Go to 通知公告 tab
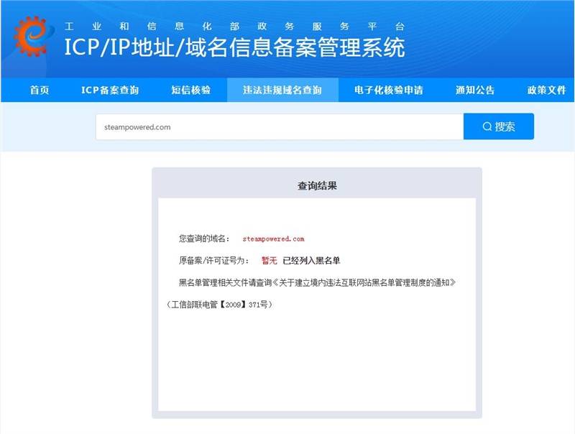575x434 pixels. point(475,90)
